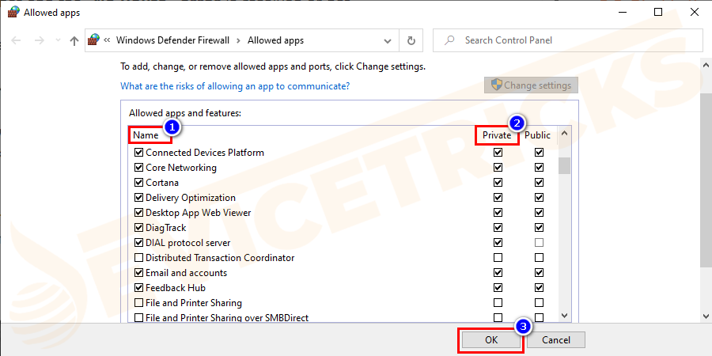The width and height of the screenshot is (712, 356).
Task: Click the window scrollbar down arrow
Action: [706, 316]
